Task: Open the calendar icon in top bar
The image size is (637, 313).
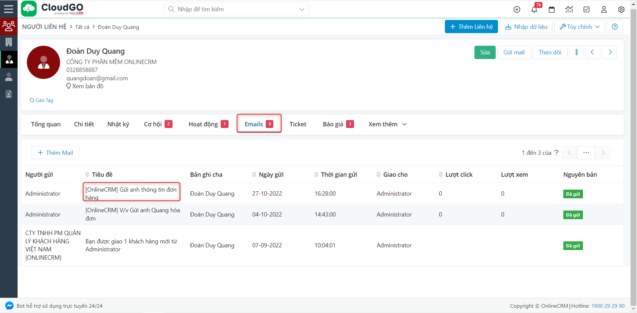Action: [x=552, y=10]
